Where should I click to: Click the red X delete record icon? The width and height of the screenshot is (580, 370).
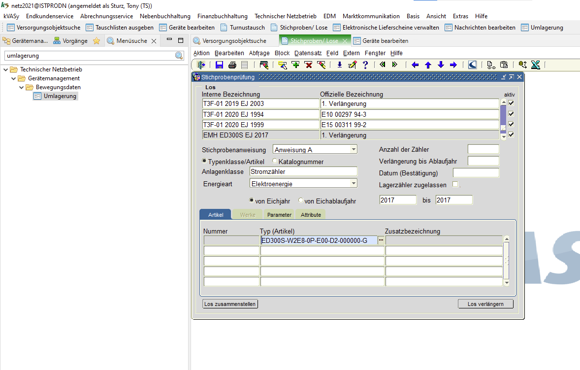click(x=308, y=65)
